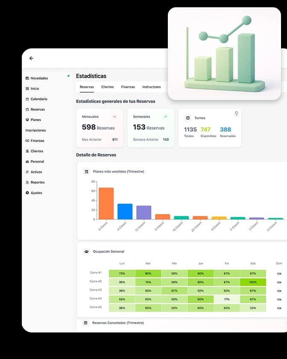The image size is (287, 359).
Task: Click the back arrow icon
Action: pos(31,58)
